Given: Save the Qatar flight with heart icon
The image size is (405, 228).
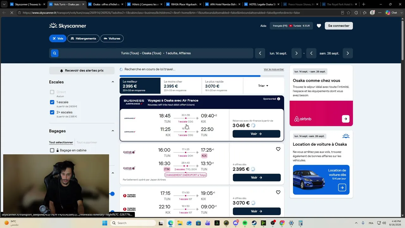Looking at the screenshot, I should (278, 149).
